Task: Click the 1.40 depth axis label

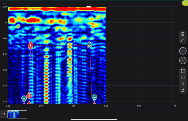Action: point(5,38)
